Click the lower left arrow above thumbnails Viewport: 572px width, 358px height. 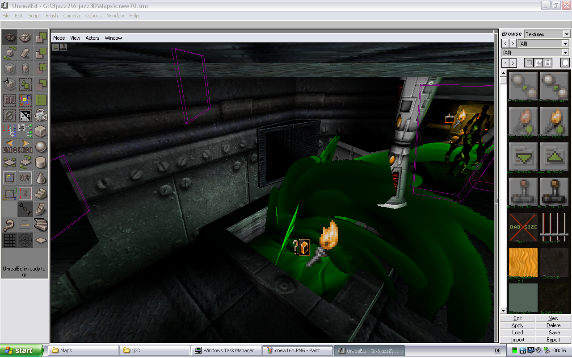(505, 63)
